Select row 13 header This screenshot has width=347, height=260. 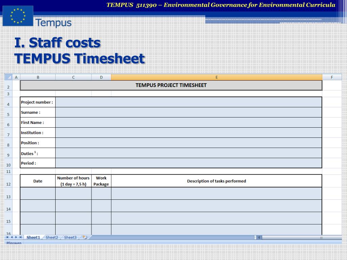pos(8,193)
